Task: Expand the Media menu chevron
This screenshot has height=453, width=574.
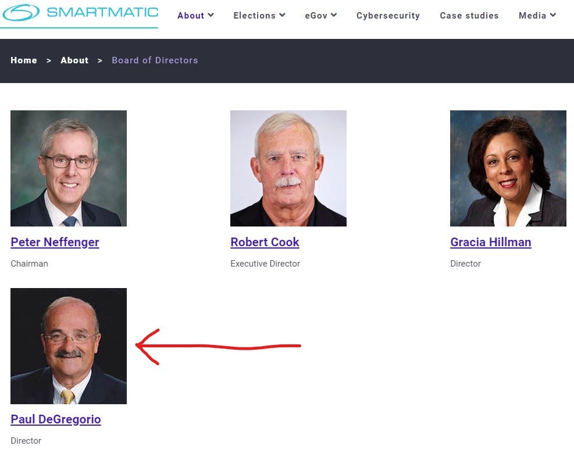Action: 553,15
